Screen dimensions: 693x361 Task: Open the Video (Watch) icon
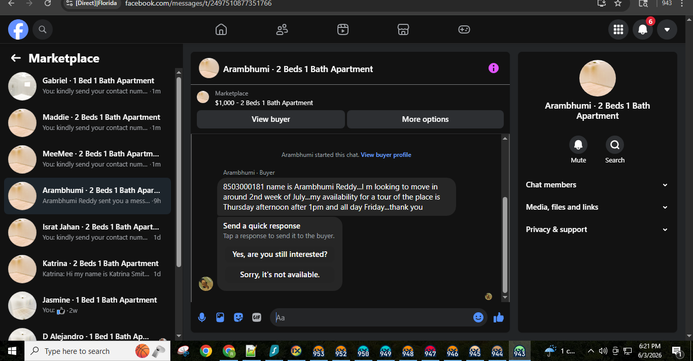(x=343, y=29)
